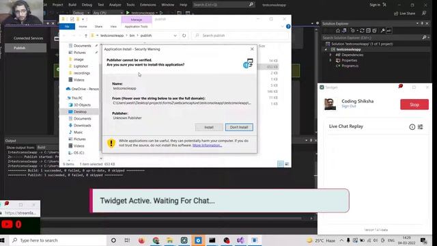The width and height of the screenshot is (437, 246).
Task: Select Program.cs in Solution Explorer
Action: [350, 66]
